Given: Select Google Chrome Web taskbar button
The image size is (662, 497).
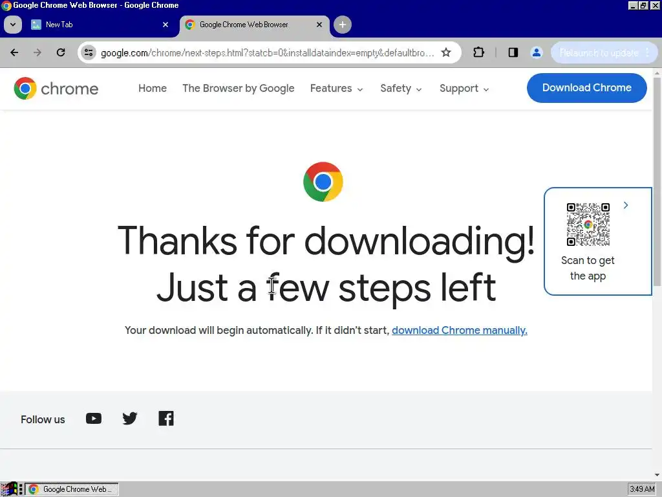Looking at the screenshot, I should [x=72, y=489].
